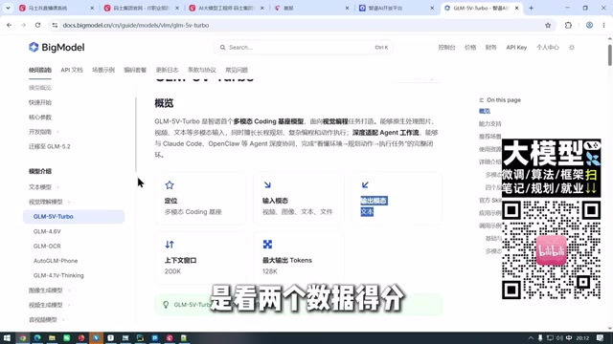Open Chrome from the taskbar
This screenshot has width=613, height=344.
pos(23,337)
